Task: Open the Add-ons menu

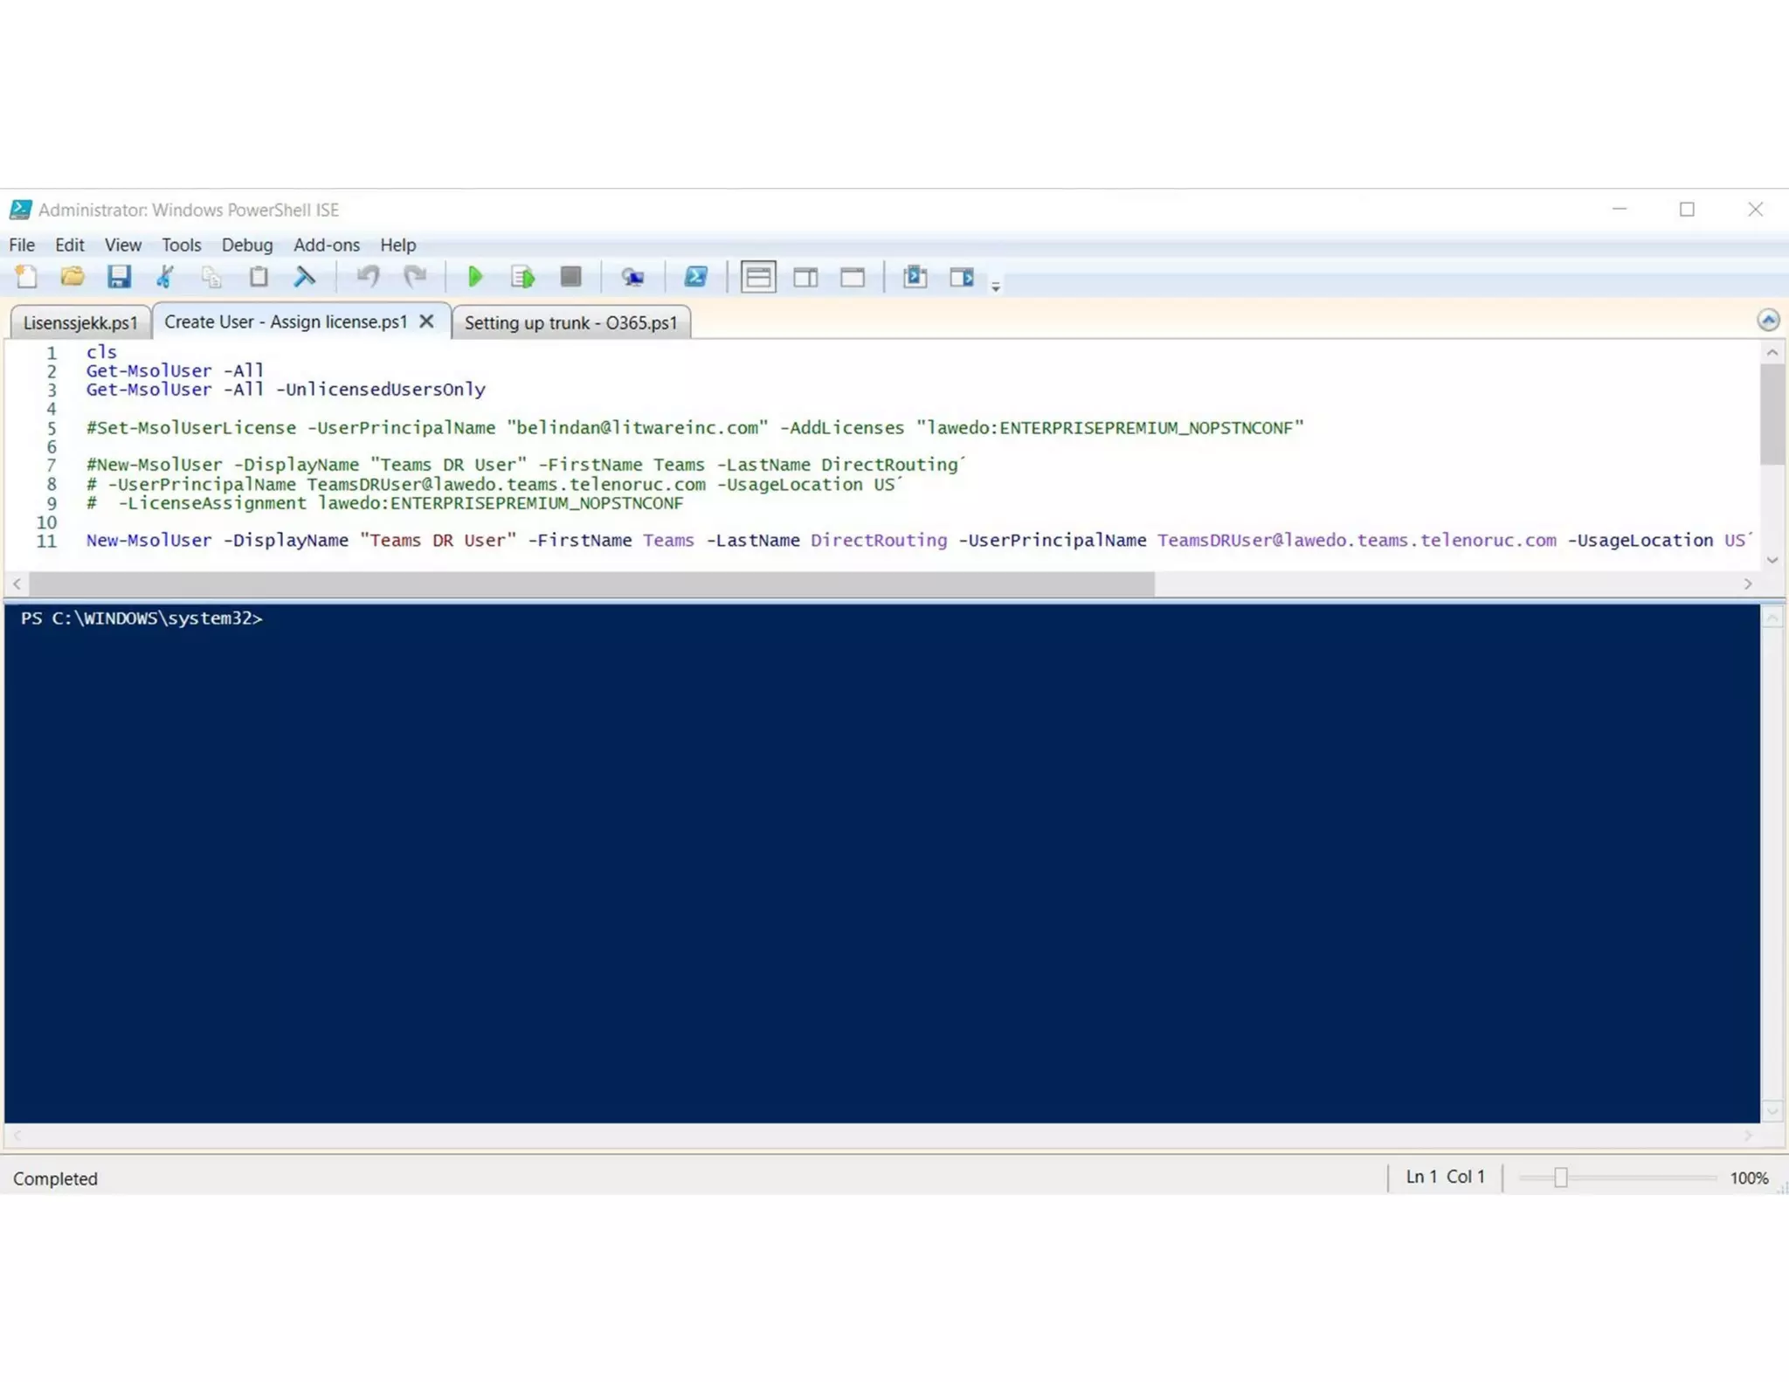Action: (x=326, y=245)
